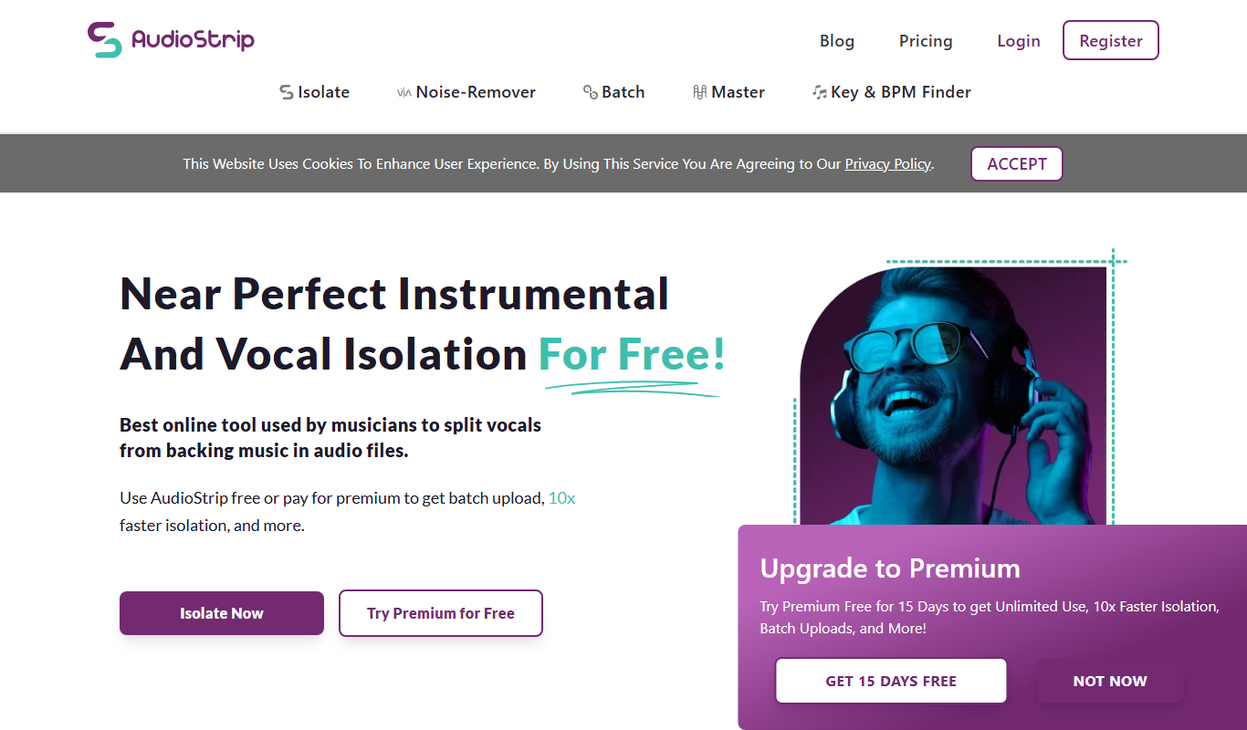
Task: Open the Noise-Remover menu item
Action: tap(466, 92)
